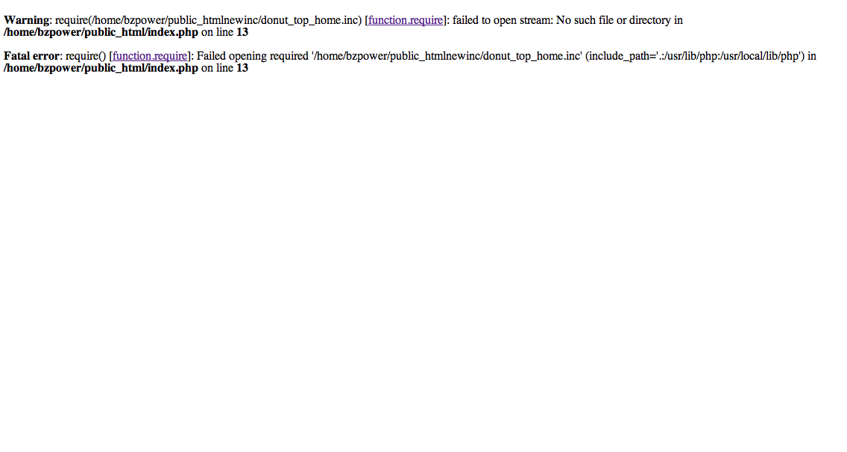This screenshot has height=452, width=847.
Task: Click word "in" ending the Fatal error line
Action: 812,56
